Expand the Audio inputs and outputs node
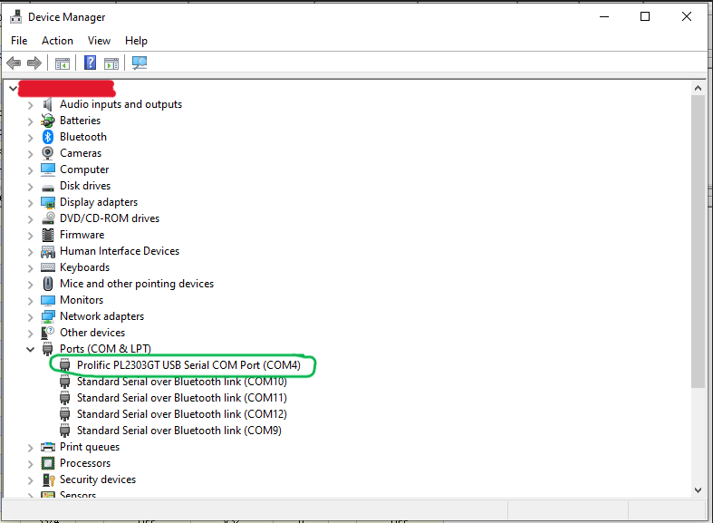Viewport: 713px width, 523px height. (x=30, y=105)
